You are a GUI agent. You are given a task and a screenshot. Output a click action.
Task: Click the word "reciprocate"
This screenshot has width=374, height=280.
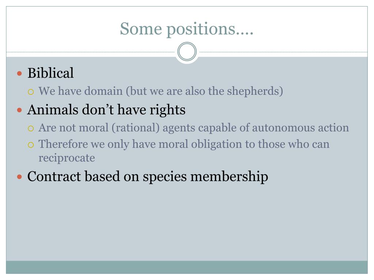coord(67,158)
